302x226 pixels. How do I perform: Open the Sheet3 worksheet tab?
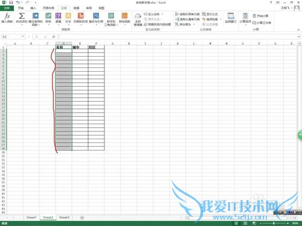[64, 218]
